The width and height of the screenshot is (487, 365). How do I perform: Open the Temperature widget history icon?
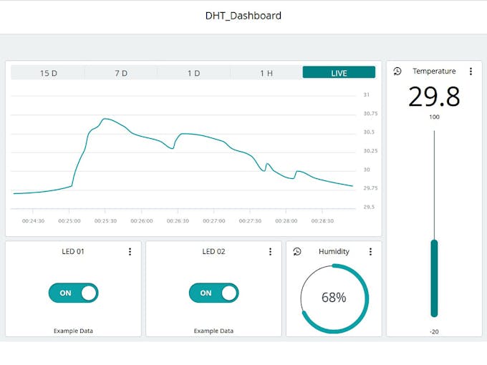[397, 72]
